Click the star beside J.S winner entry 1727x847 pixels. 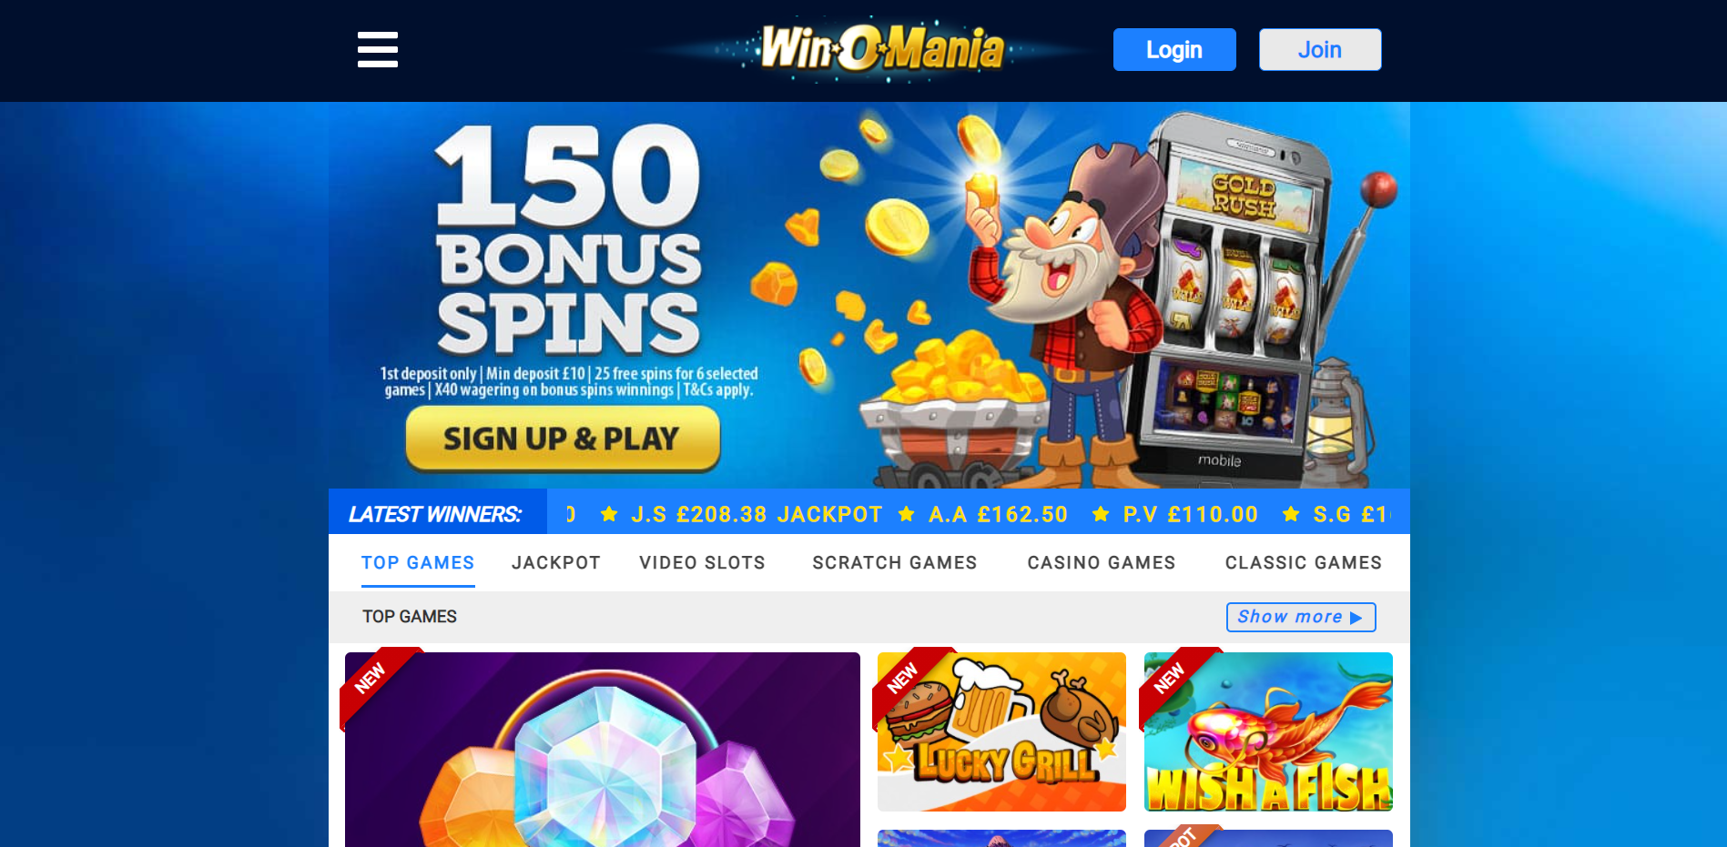click(x=610, y=514)
